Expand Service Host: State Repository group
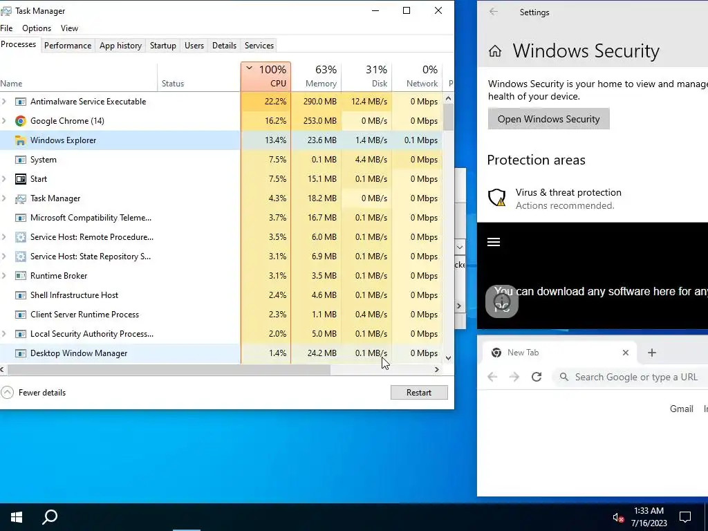 tap(4, 257)
